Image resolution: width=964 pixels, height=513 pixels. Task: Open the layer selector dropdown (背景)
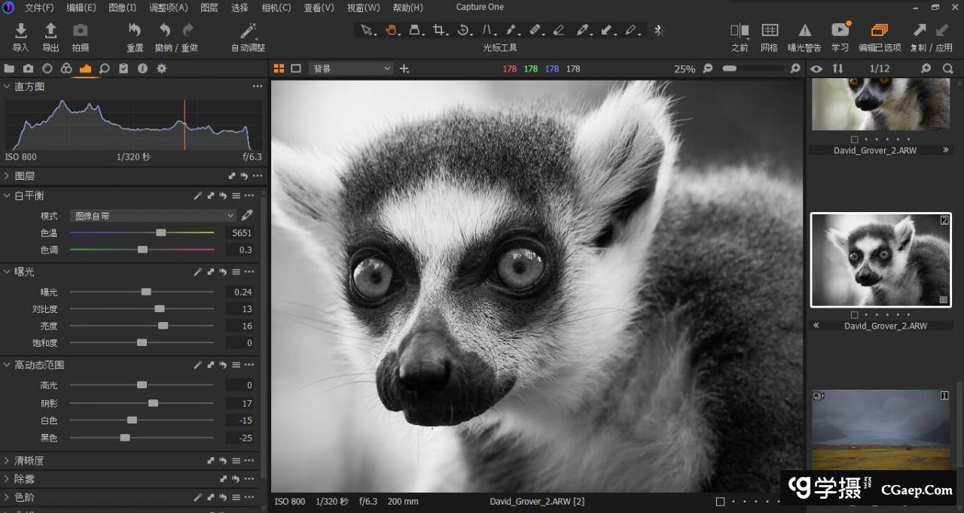point(351,68)
